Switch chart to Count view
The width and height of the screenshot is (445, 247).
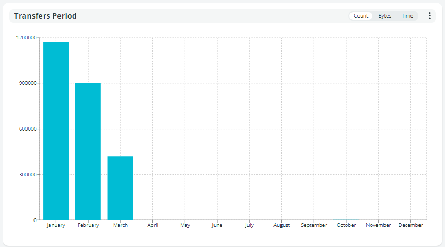point(361,16)
